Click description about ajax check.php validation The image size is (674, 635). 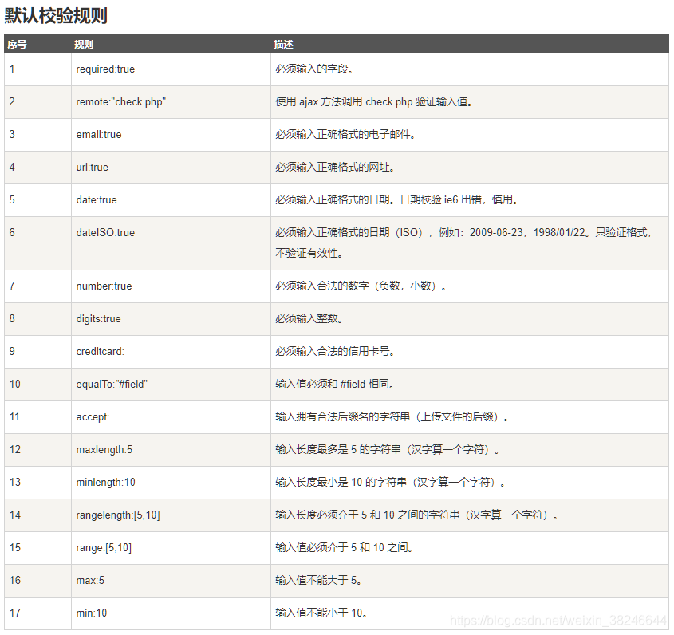point(374,102)
